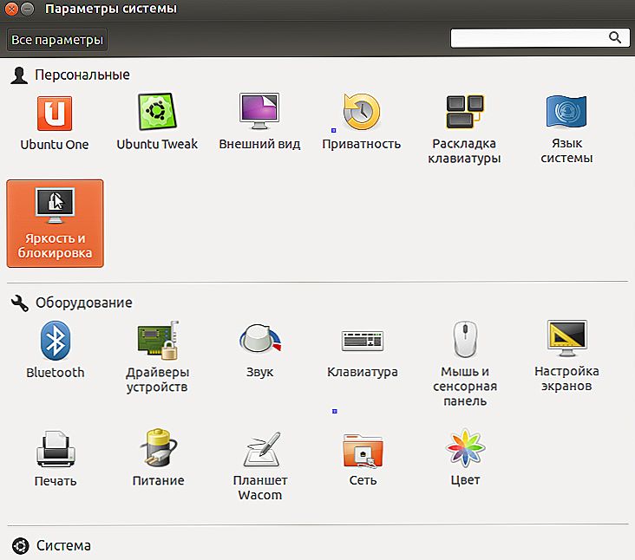The width and height of the screenshot is (635, 560).
Task: Open Внешний вид appearance settings
Action: point(259,122)
